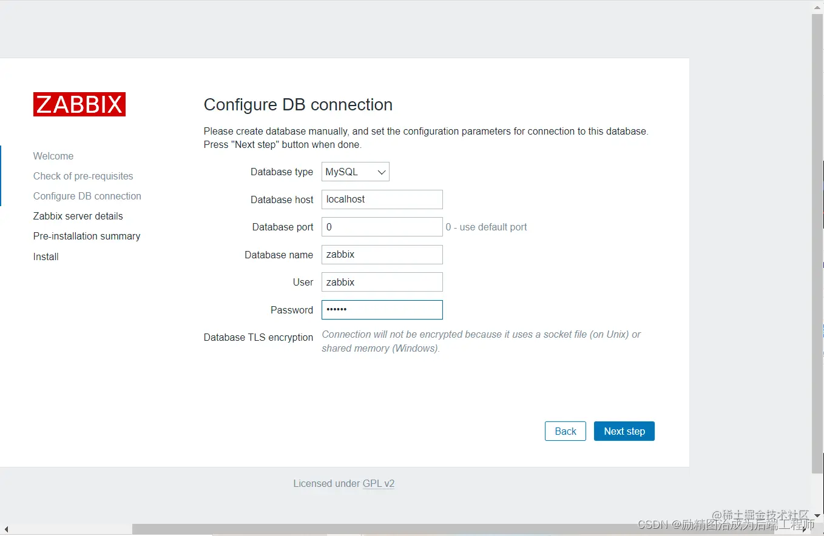Open the Database type dropdown

tap(356, 172)
